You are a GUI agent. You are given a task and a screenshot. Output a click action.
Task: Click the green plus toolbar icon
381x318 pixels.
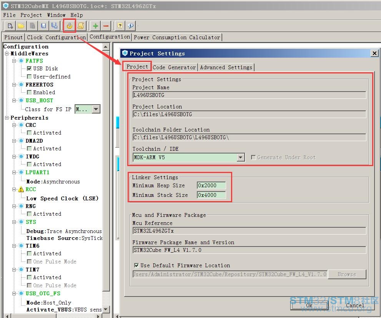95,26
